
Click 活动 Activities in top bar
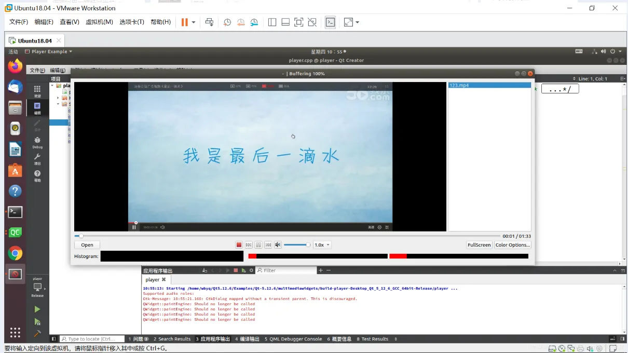[13, 51]
